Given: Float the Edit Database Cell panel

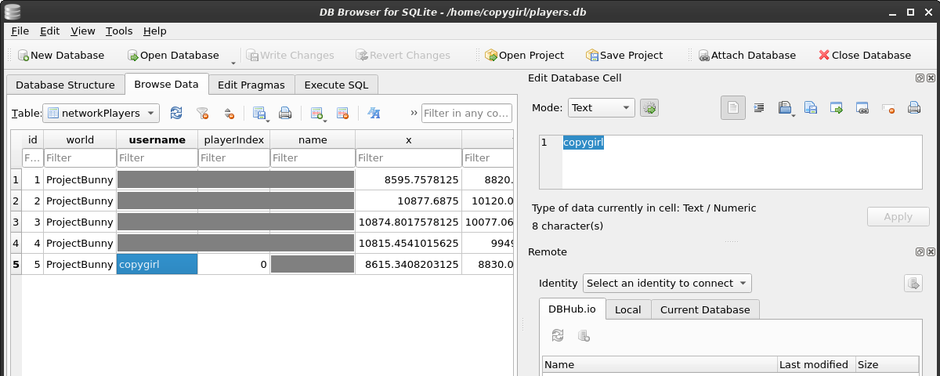Looking at the screenshot, I should [x=920, y=78].
